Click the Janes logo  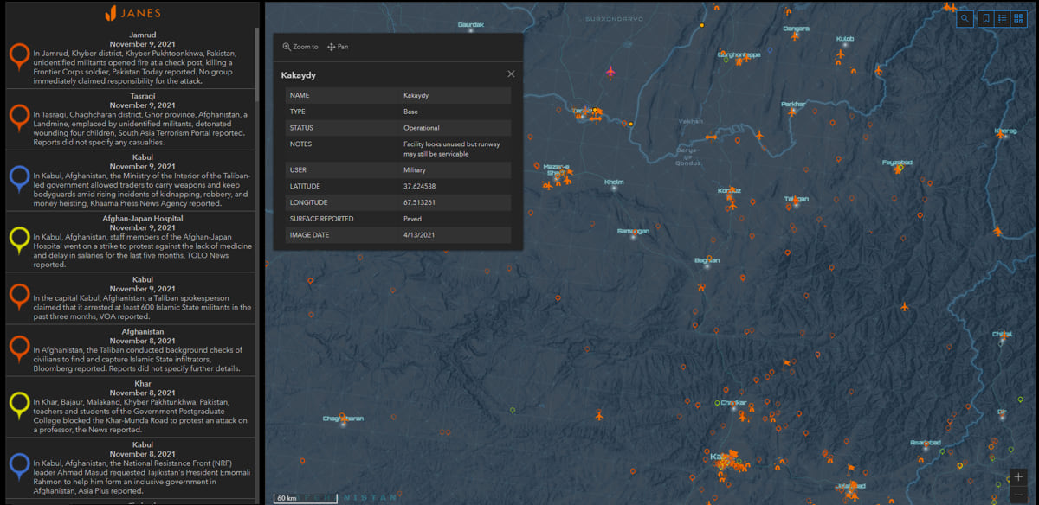tap(132, 13)
